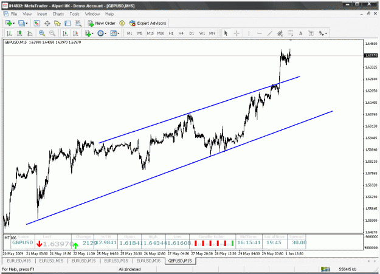Open the application icon beside File menu

tap(6, 14)
